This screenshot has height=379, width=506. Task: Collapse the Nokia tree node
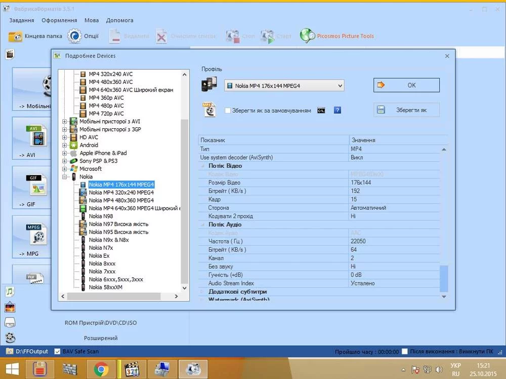point(64,177)
